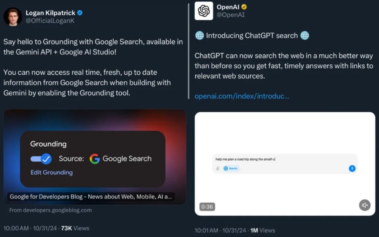The height and width of the screenshot is (237, 379).
Task: Enable the Grounding switch
Action: (40, 158)
